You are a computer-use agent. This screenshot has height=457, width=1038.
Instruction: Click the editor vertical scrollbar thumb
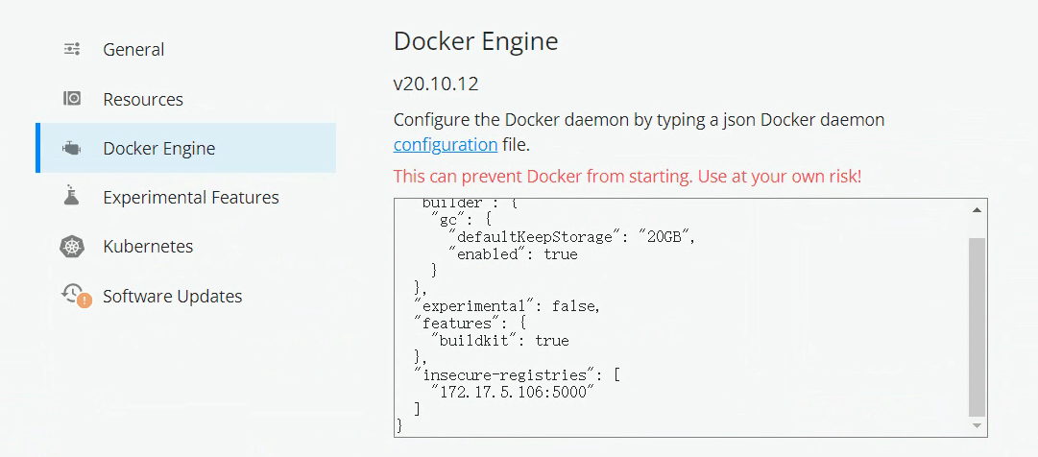coord(977,326)
